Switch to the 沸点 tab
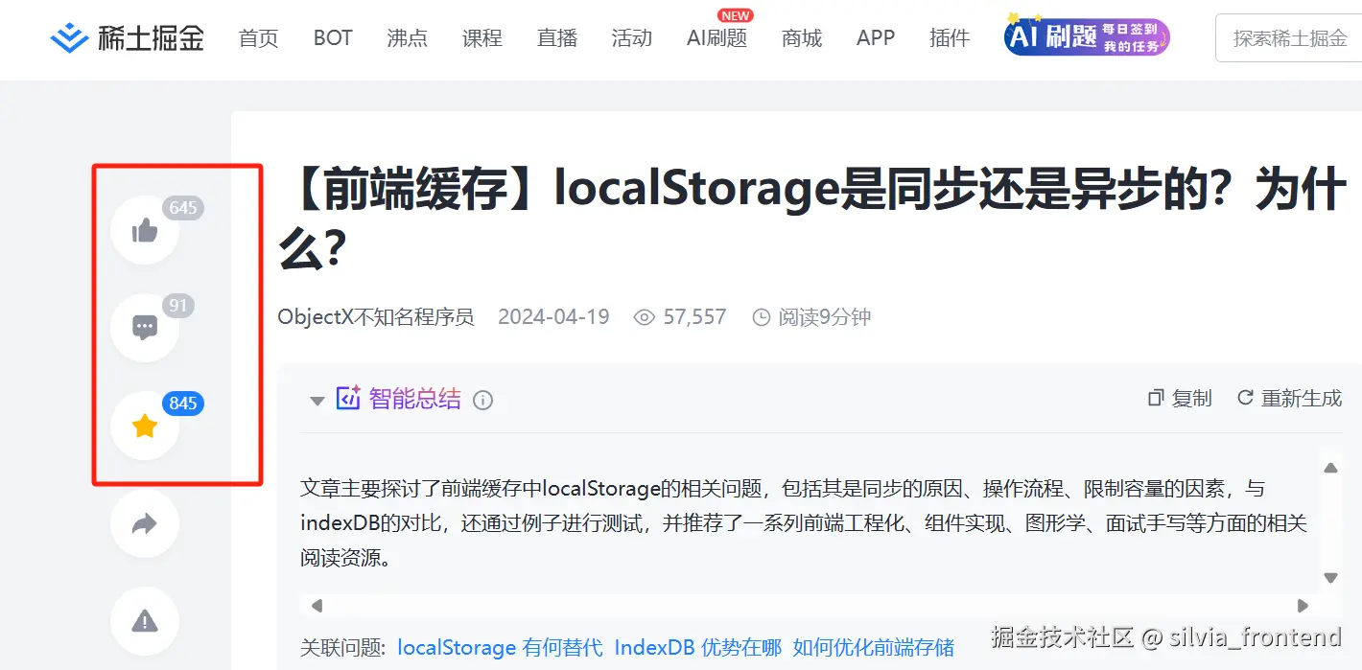Image resolution: width=1362 pixels, height=670 pixels. click(x=407, y=38)
